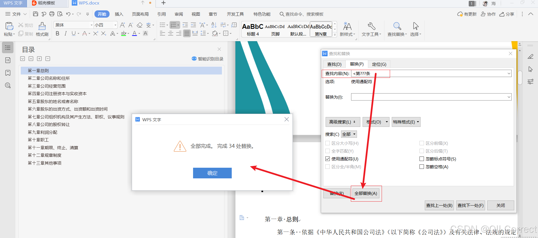Image resolution: width=538 pixels, height=238 pixels.
Task: Toggle Match Case (区分大小写) checkbox
Action: tap(328, 143)
